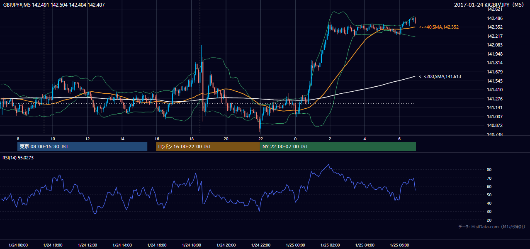Viewport: 530px width, 249px height.
Task: Click the 1/25 04:00 bottom time label
Action: [x=365, y=245]
